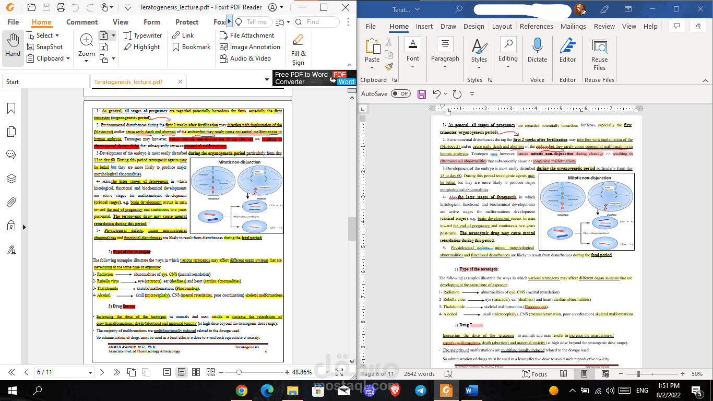Click the Open folder icon in Foxit title bar
This screenshot has height=401, width=713.
pyautogui.click(x=31, y=7)
